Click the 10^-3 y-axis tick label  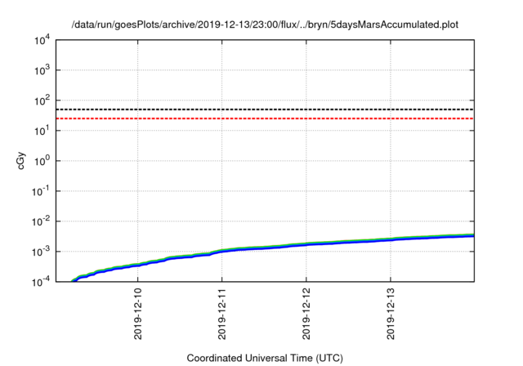[x=41, y=252]
